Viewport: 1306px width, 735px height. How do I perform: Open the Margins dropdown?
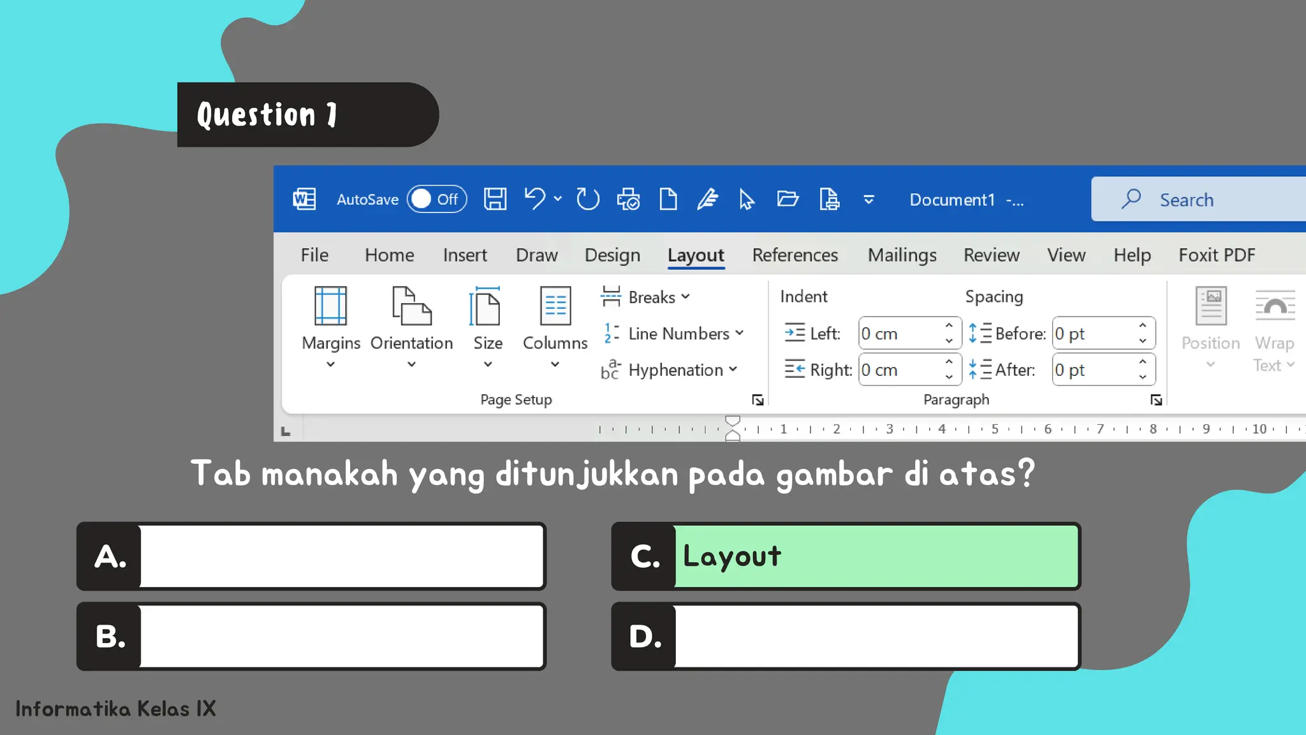point(331,327)
